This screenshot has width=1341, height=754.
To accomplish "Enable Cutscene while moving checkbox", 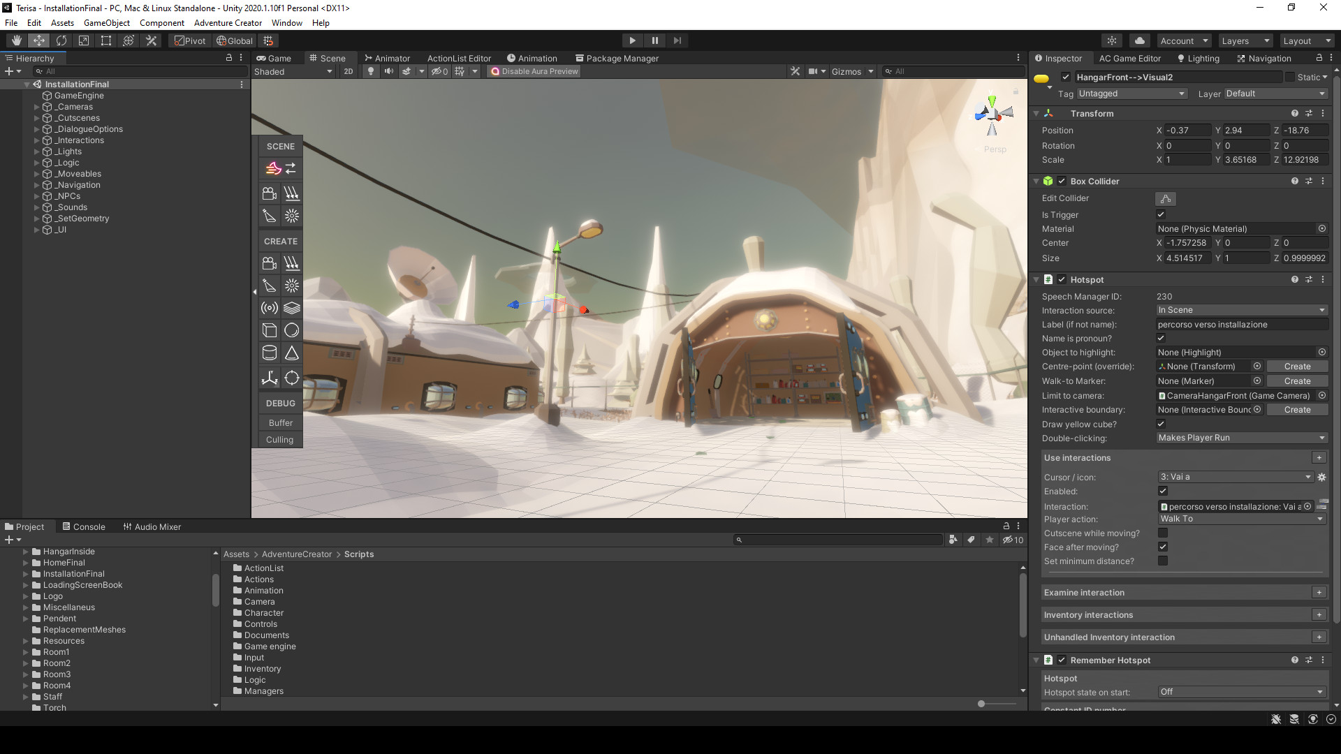I will point(1163,533).
